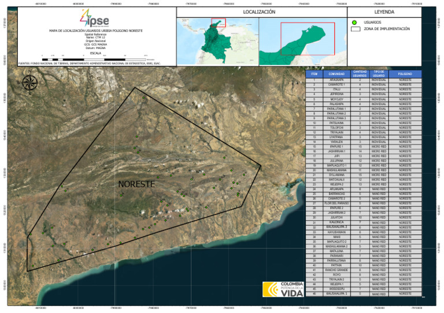The height and width of the screenshot is (313, 444).
Task: Click the ESCALA label in header
Action: 95,53
